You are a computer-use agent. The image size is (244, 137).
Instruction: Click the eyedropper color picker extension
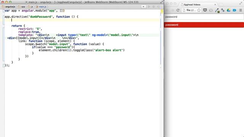[x=217, y=10]
